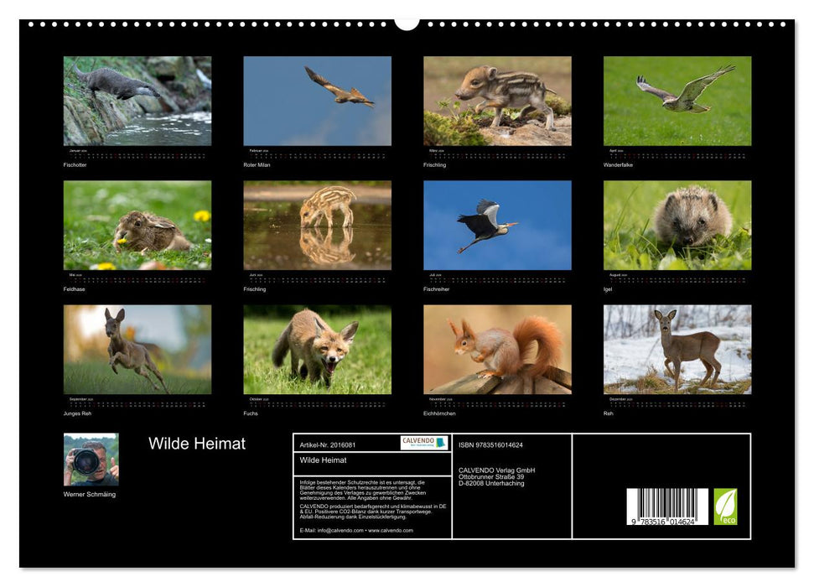Select the Feldhase May image
The height and width of the screenshot is (587, 814).
(137, 225)
